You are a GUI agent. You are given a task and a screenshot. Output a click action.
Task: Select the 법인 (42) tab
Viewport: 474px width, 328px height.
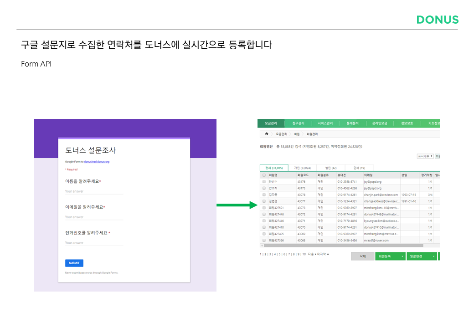(x=331, y=168)
